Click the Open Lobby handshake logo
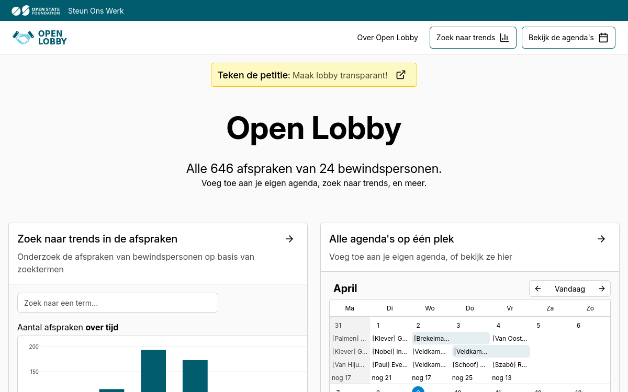628x392 pixels. 23,37
